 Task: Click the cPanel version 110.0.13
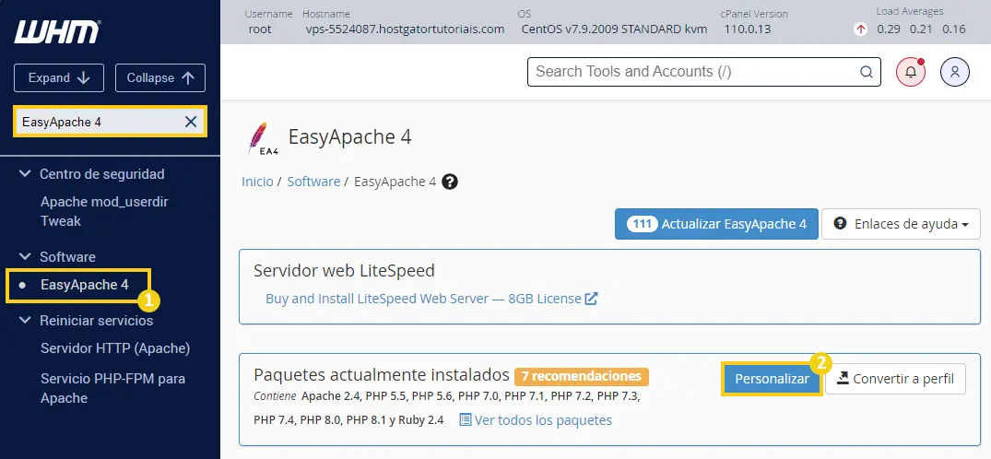pos(747,29)
